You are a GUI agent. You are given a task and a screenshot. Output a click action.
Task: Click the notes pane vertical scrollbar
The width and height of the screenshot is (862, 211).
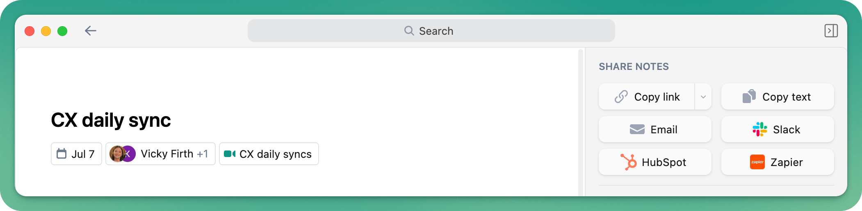581,122
